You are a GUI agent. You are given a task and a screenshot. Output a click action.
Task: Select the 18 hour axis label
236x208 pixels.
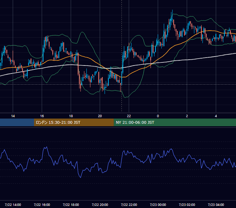point(71,116)
